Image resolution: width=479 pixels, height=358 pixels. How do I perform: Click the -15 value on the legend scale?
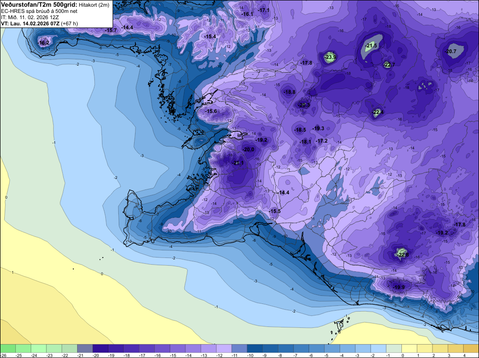173,355
